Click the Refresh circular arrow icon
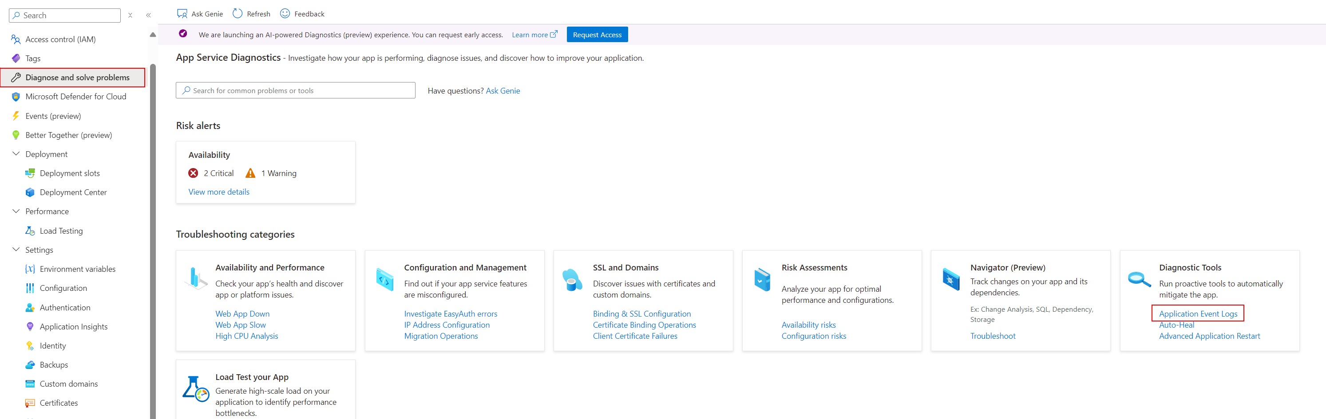This screenshot has width=1326, height=419. tap(237, 13)
